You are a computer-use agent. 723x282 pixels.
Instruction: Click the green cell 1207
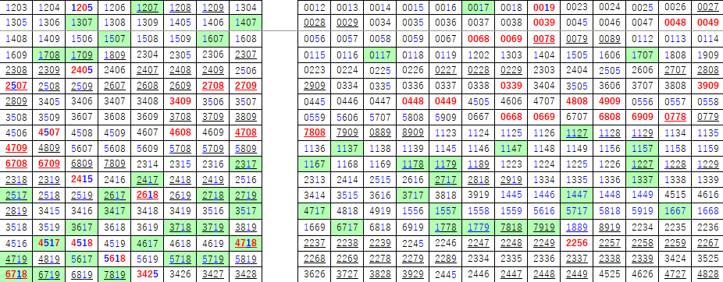147,7
